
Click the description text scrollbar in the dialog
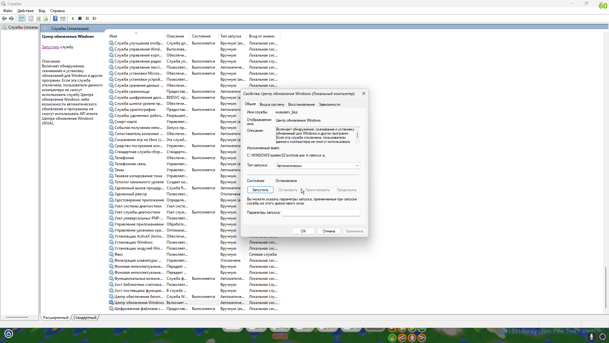(x=357, y=135)
